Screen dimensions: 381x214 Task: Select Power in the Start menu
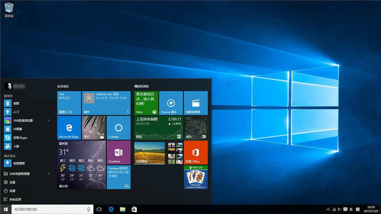tap(13, 191)
